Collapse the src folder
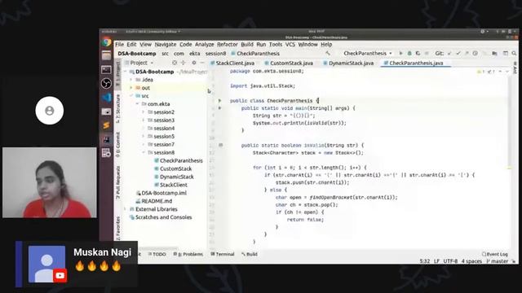This screenshot has width=522, height=293. 131,96
